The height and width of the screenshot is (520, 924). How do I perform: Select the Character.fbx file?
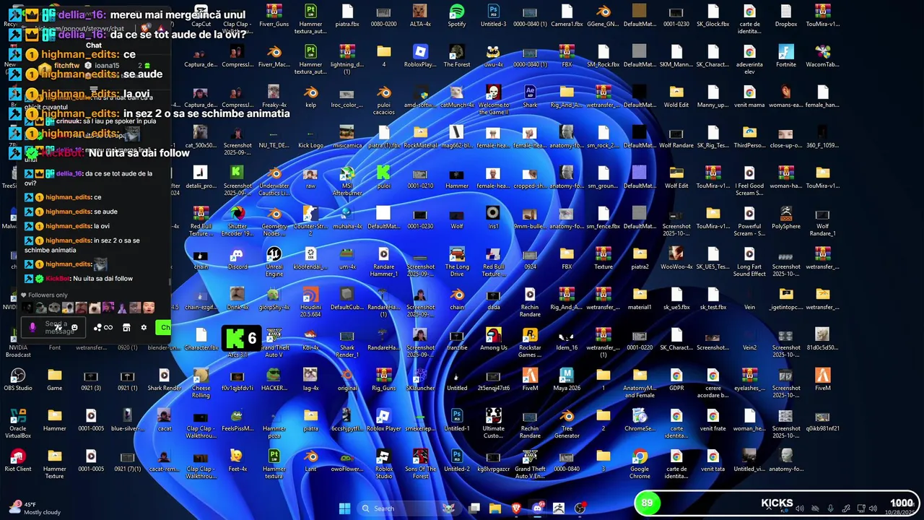[x=201, y=339]
